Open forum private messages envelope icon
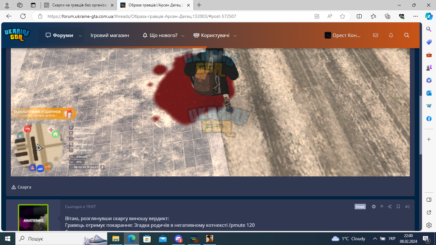The image size is (436, 245). (375, 35)
